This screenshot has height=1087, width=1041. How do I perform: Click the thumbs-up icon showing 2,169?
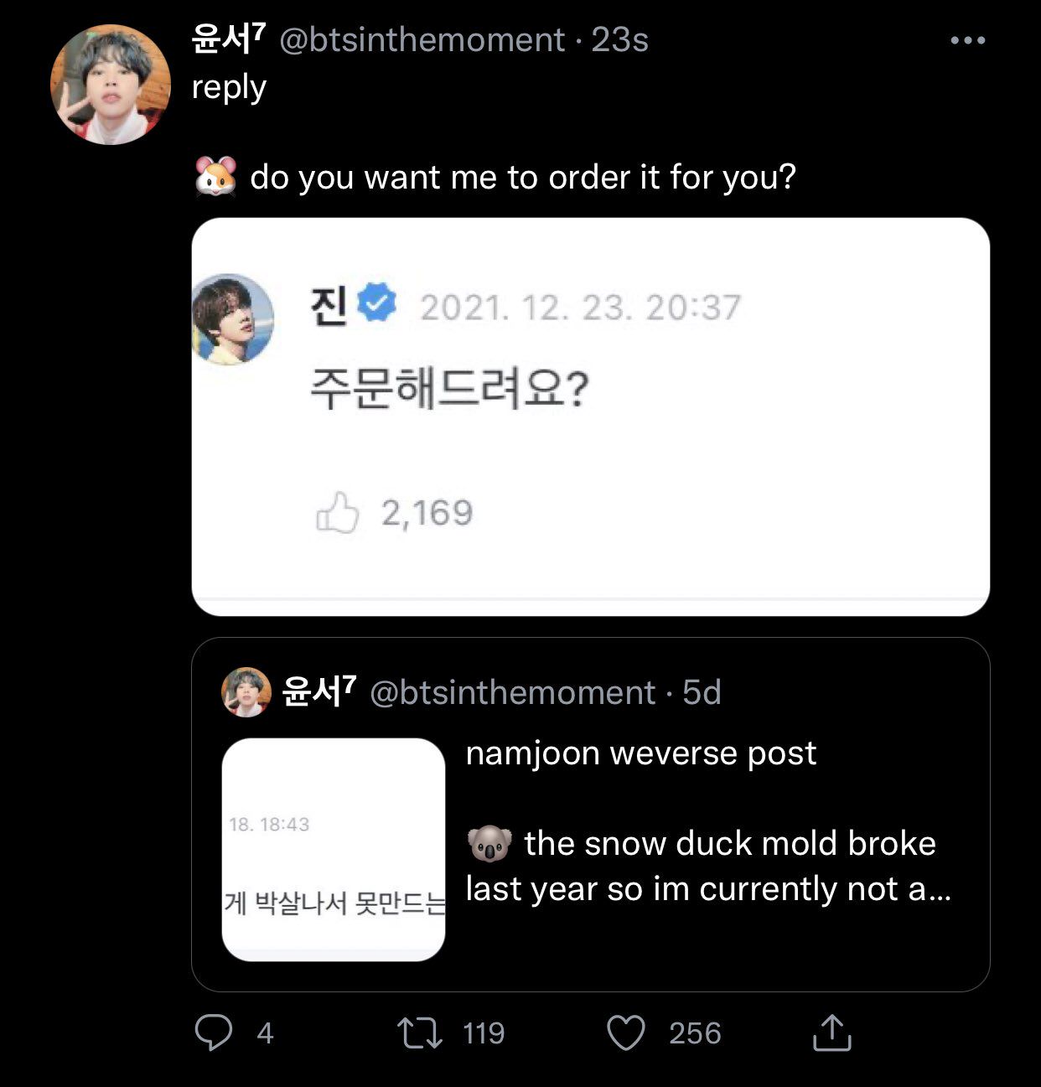[x=337, y=512]
